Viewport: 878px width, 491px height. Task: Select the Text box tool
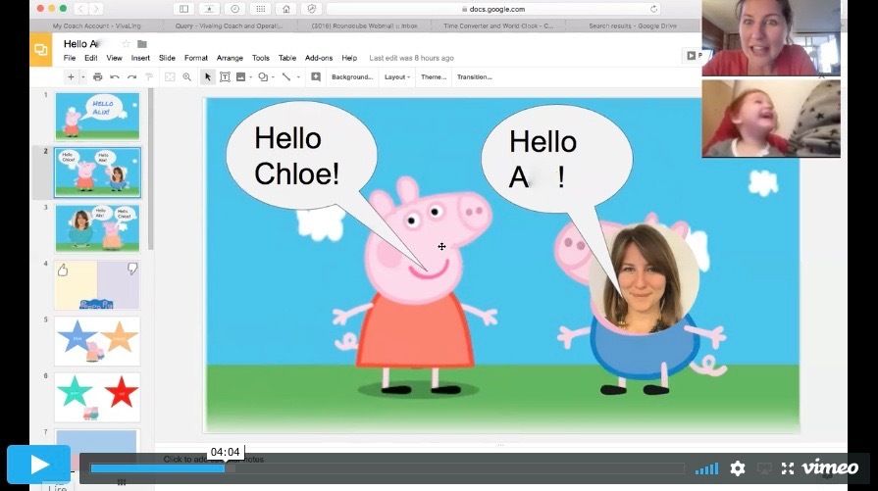click(x=225, y=77)
